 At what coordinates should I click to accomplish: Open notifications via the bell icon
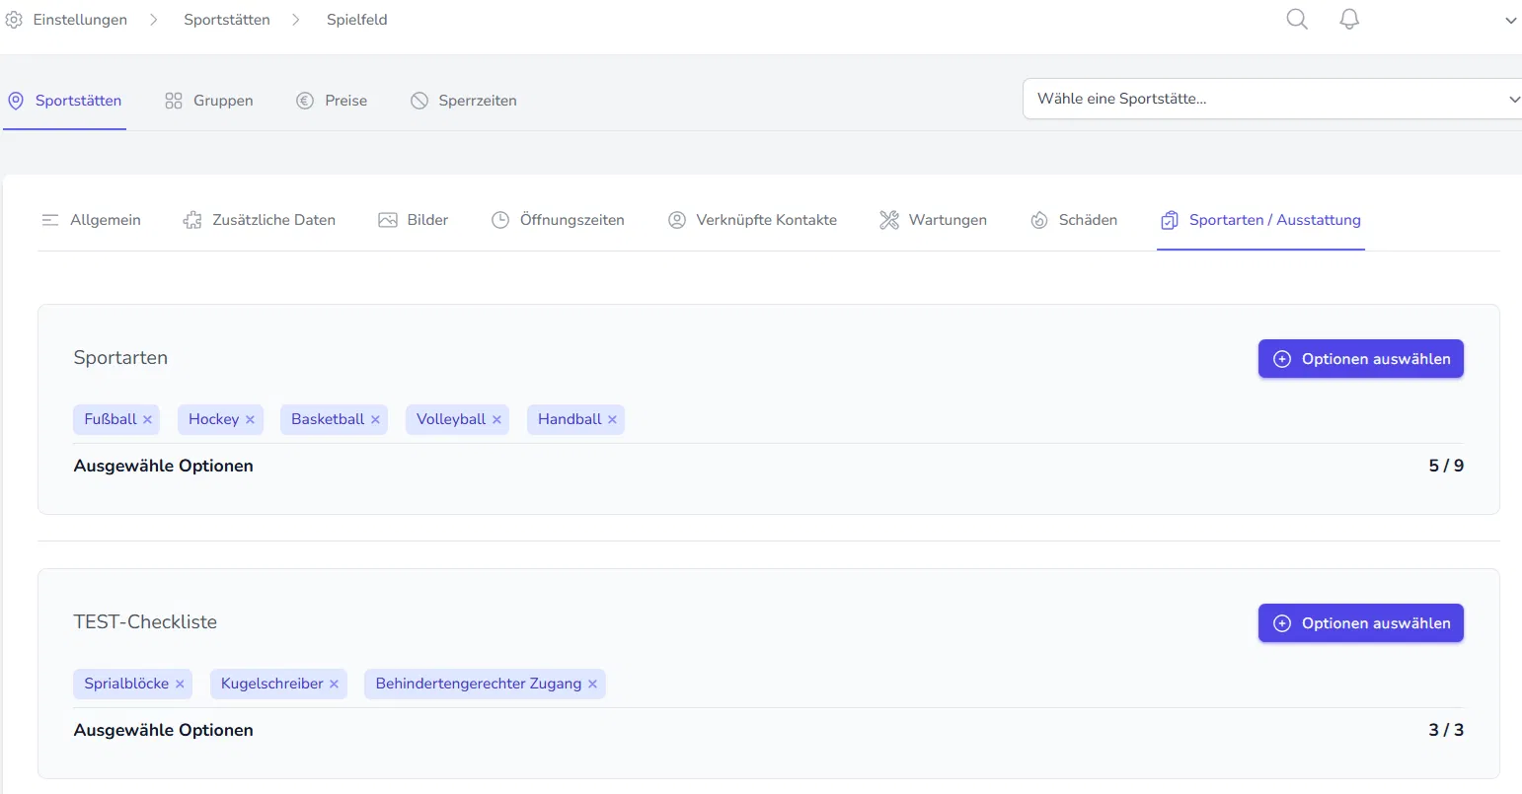tap(1349, 20)
